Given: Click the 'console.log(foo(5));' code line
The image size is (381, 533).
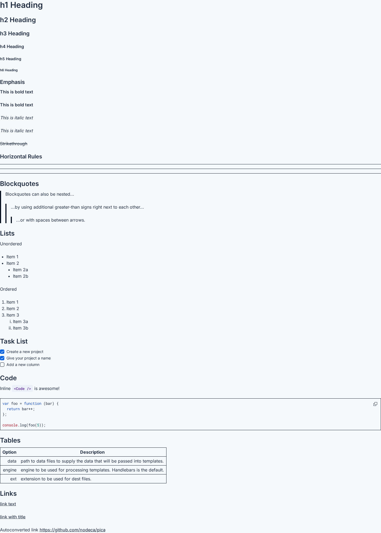Looking at the screenshot, I should (x=24, y=425).
